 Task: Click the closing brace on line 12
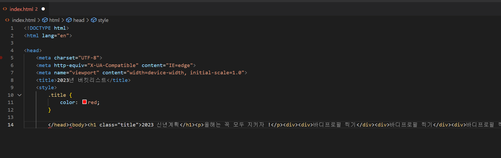[x=50, y=110]
